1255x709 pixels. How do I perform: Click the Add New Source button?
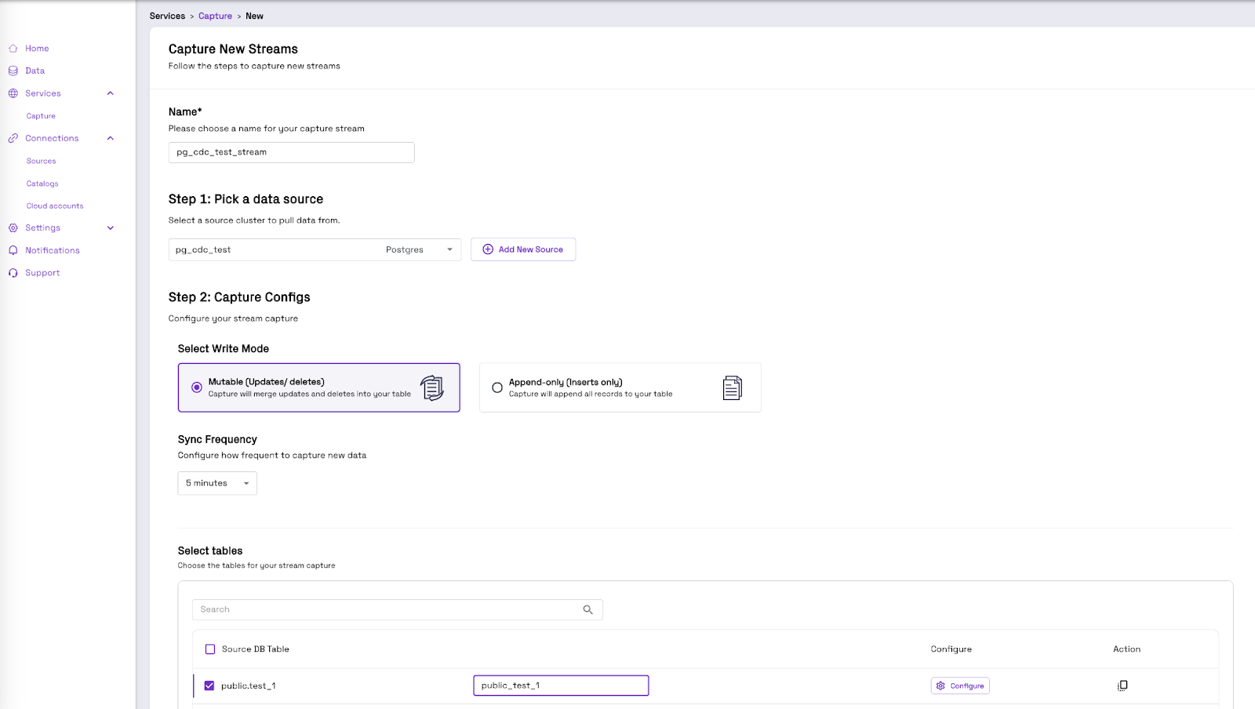click(x=523, y=249)
